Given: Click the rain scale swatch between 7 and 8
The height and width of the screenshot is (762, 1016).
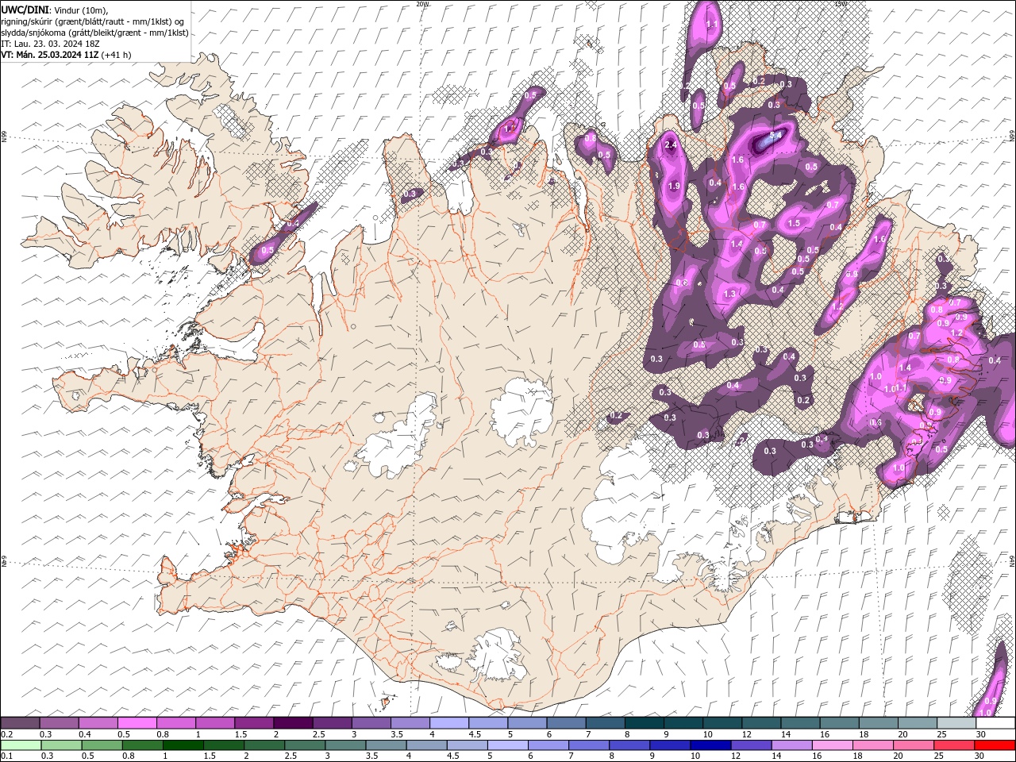Looking at the screenshot, I should pyautogui.click(x=589, y=745).
